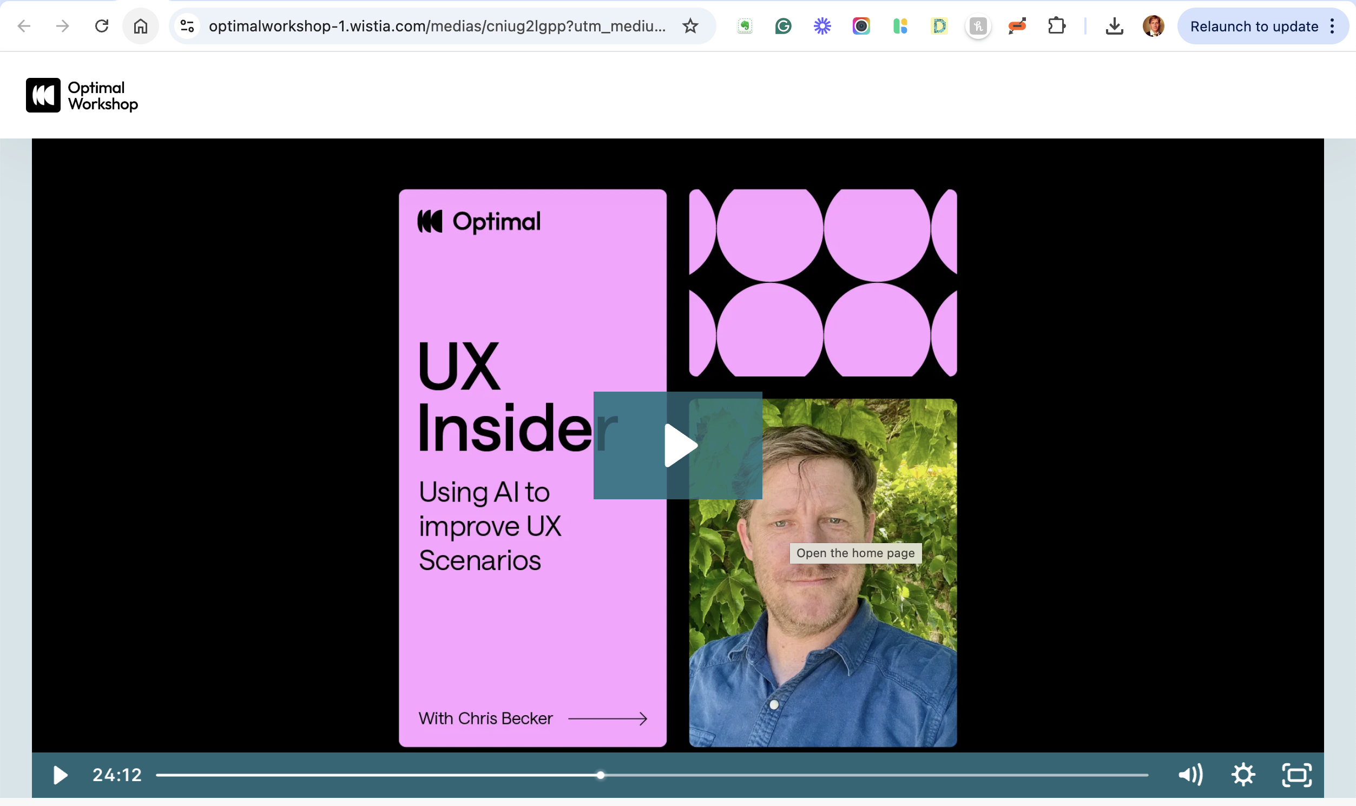Bookmark this page with the star
The width and height of the screenshot is (1356, 806).
coord(690,25)
